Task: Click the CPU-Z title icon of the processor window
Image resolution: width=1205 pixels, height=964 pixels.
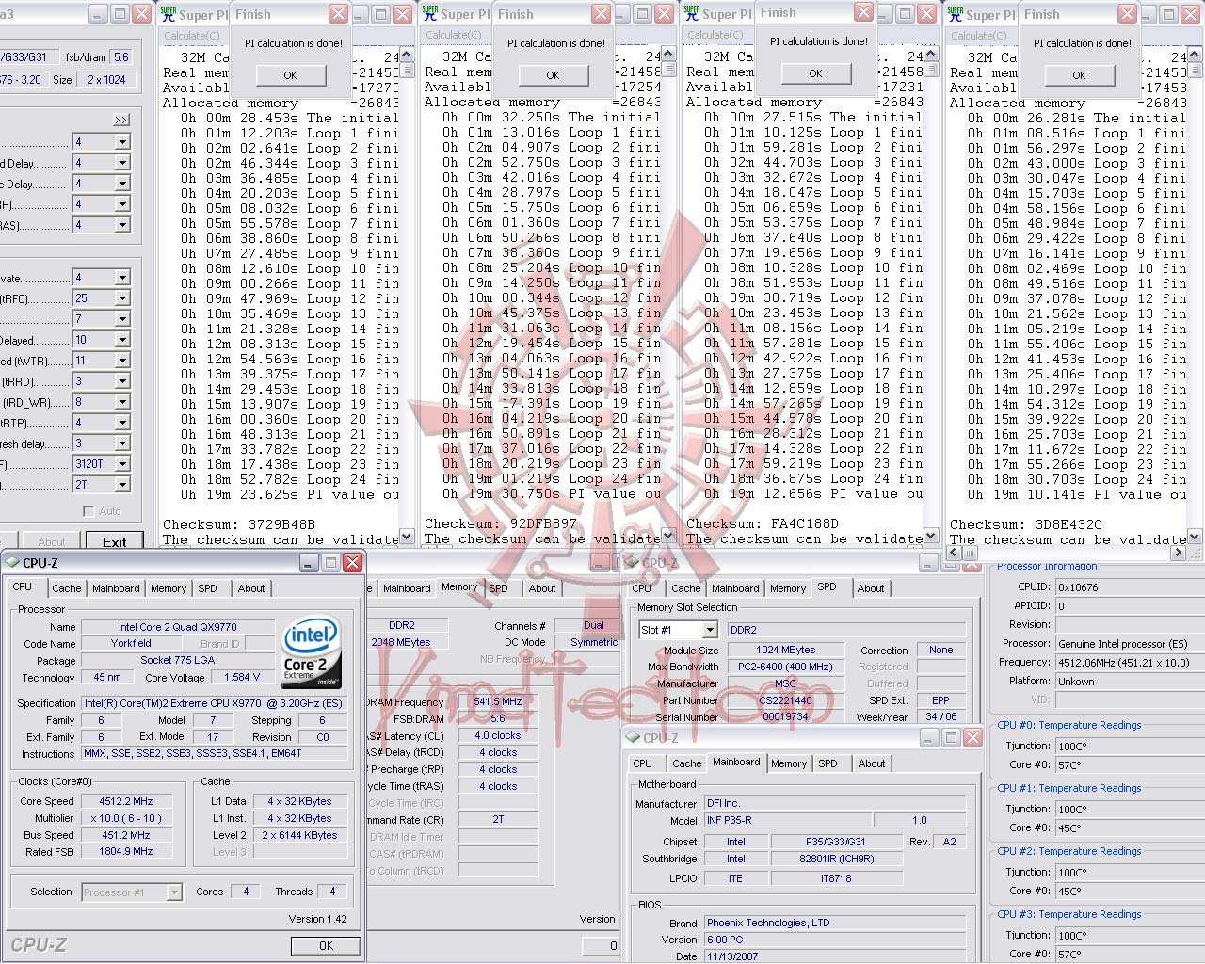Action: [x=12, y=563]
